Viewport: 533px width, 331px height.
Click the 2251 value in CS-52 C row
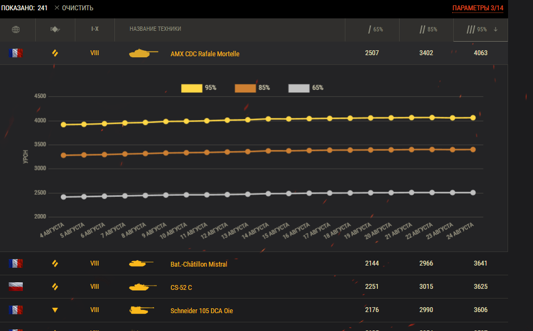(x=372, y=287)
